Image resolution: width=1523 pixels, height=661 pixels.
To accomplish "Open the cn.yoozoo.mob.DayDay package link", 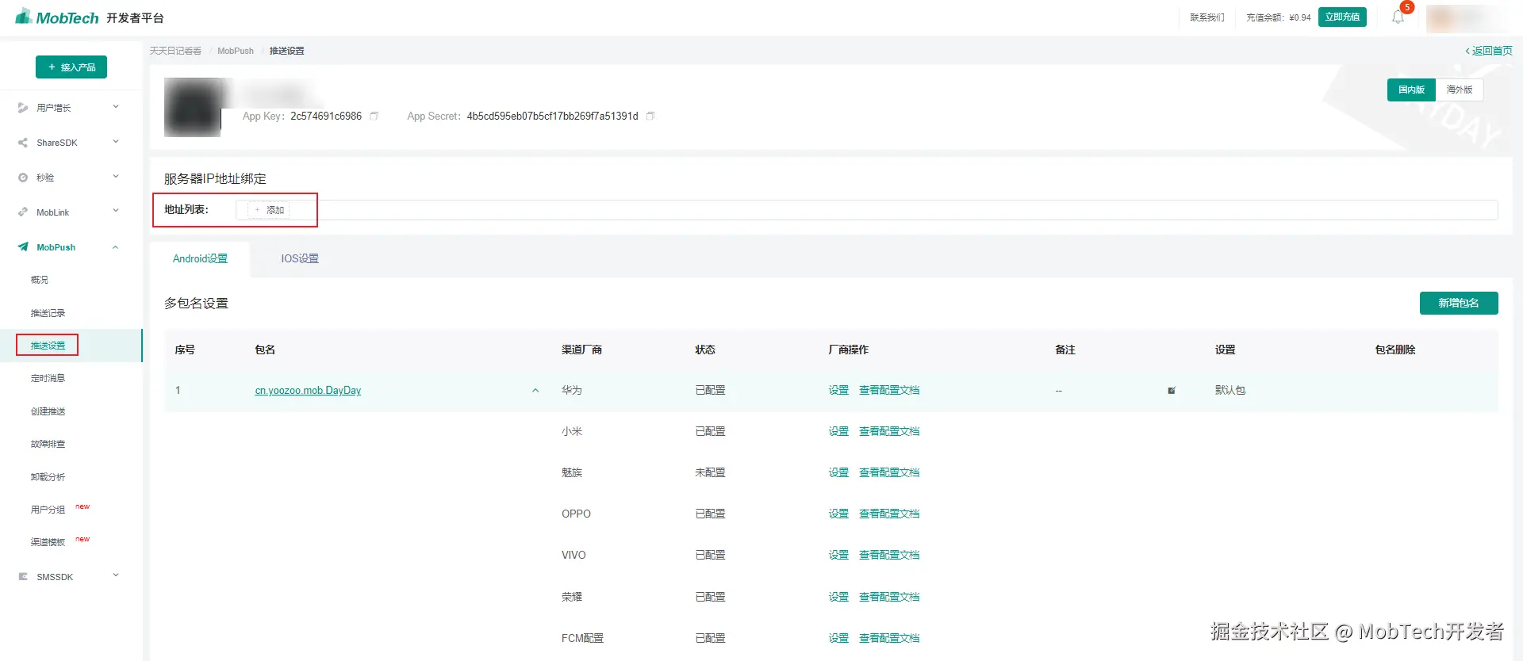I will [x=308, y=390].
